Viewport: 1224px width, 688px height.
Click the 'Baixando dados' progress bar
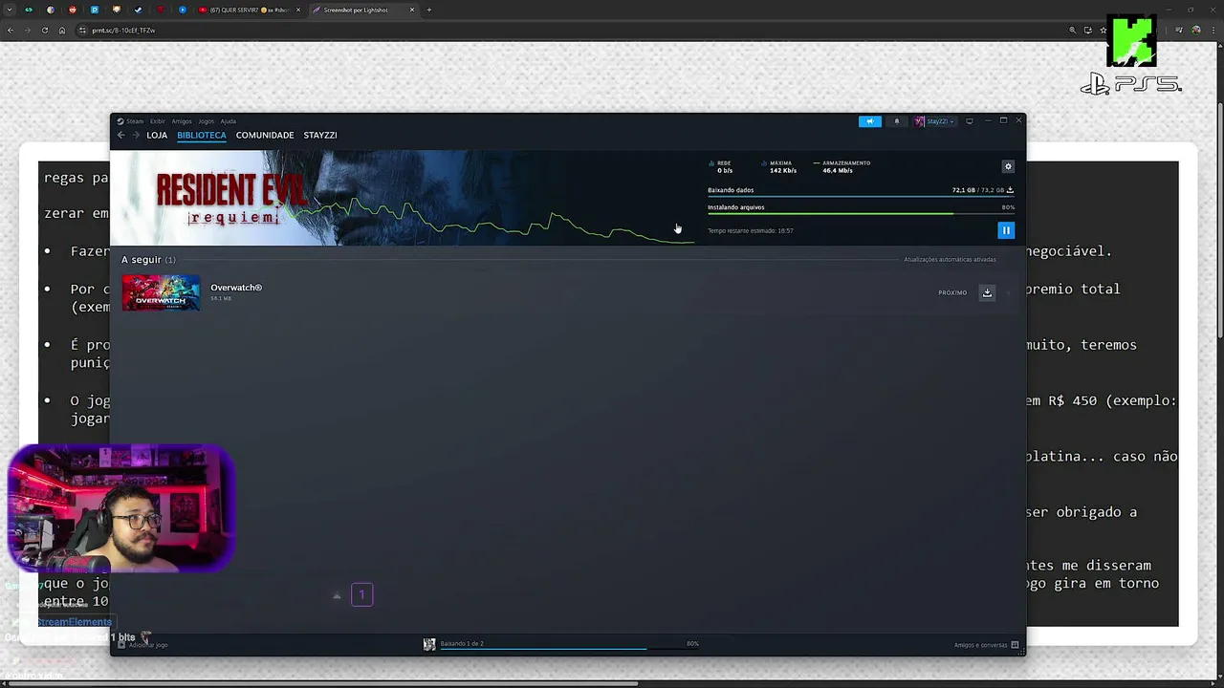click(861, 196)
